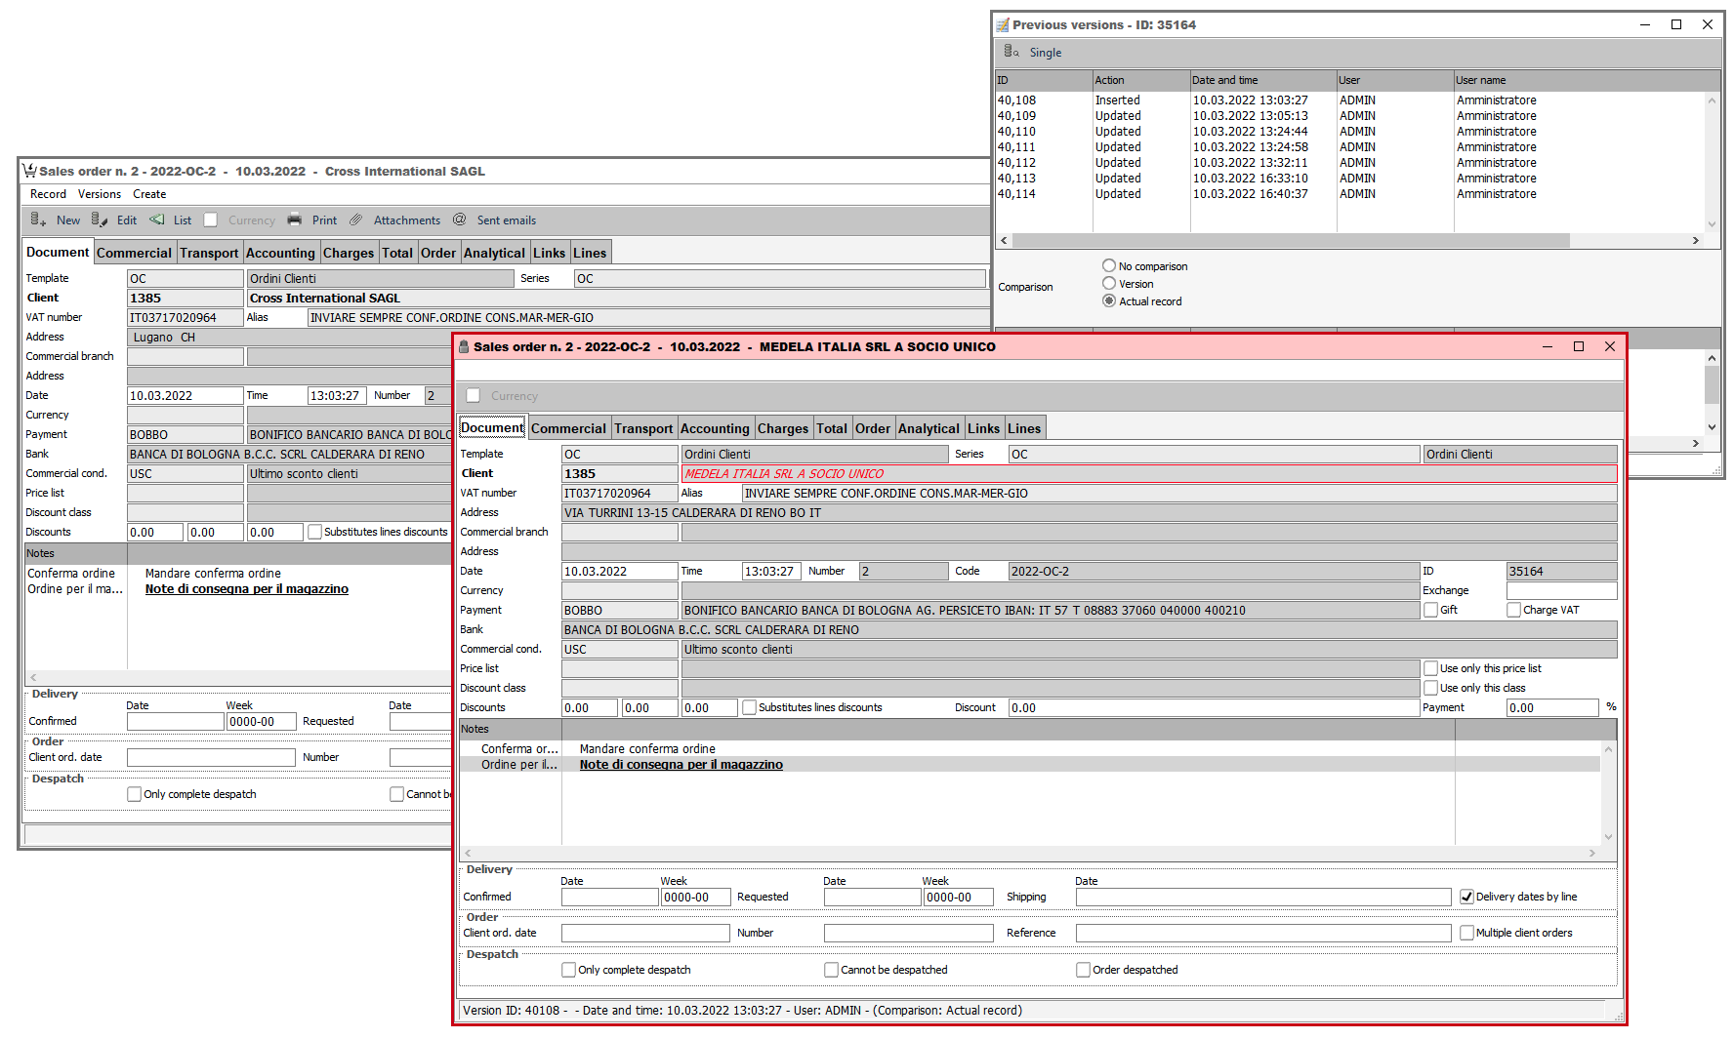Open the Record menu
1734x1039 pixels.
tap(48, 194)
